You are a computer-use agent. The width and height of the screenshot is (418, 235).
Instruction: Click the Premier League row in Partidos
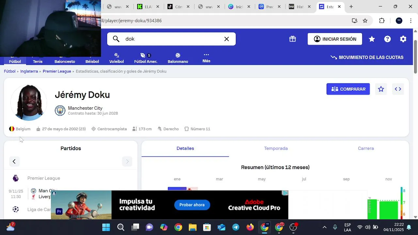(x=71, y=178)
